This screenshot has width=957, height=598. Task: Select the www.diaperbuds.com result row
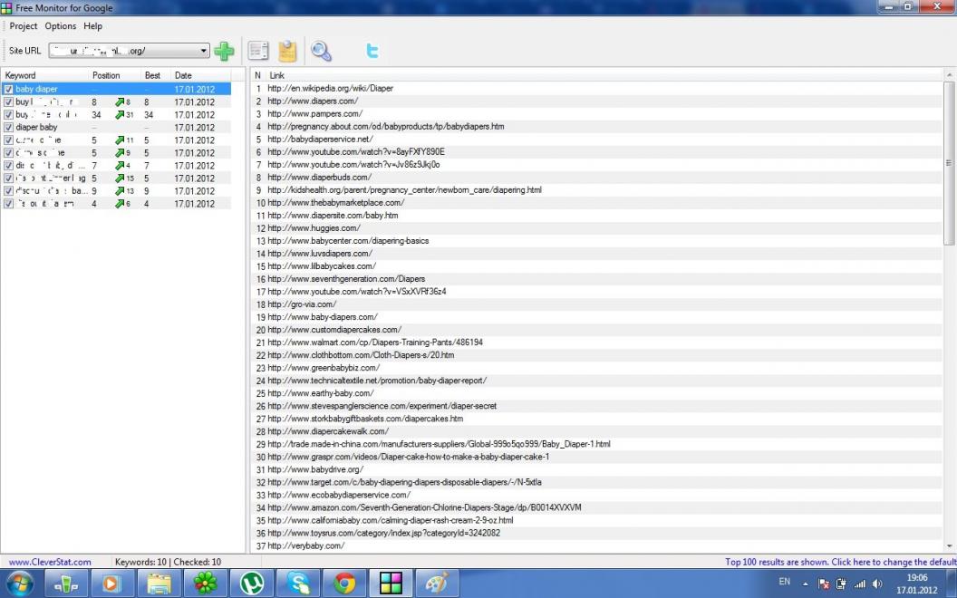(597, 178)
